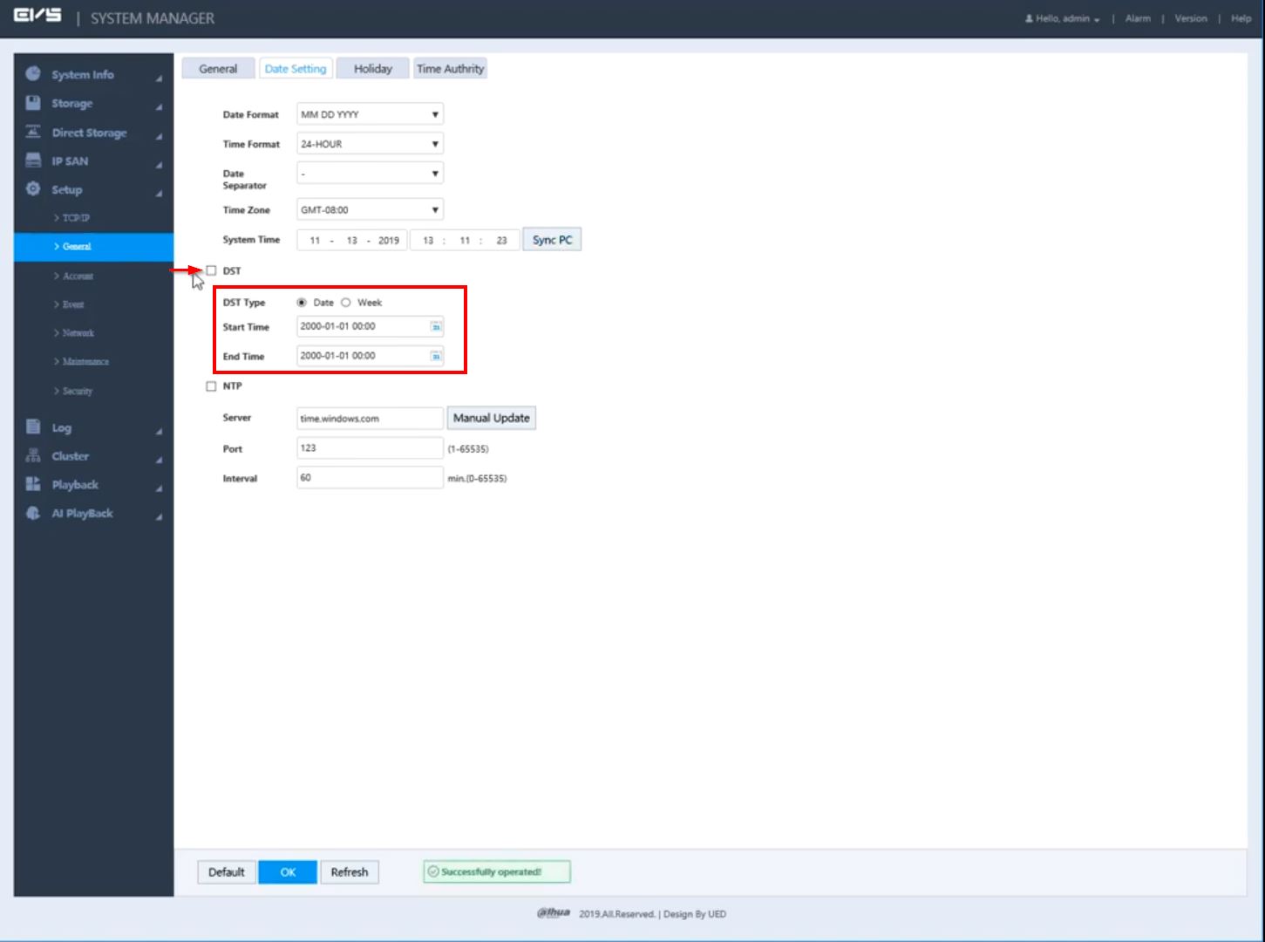Click the Cluster icon in sidebar
The height and width of the screenshot is (942, 1265).
(33, 455)
